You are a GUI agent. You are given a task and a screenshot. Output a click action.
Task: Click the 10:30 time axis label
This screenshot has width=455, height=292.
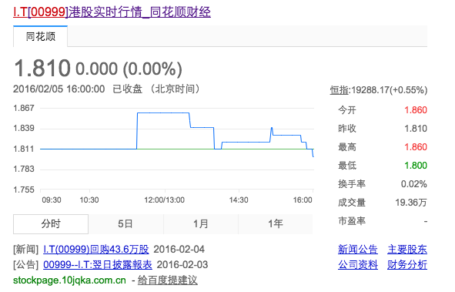[x=89, y=200]
